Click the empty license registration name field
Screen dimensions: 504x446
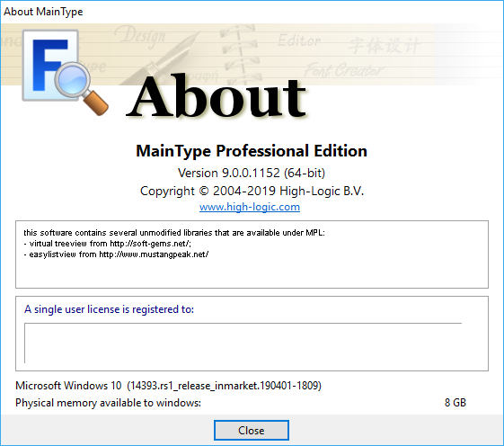[243, 343]
